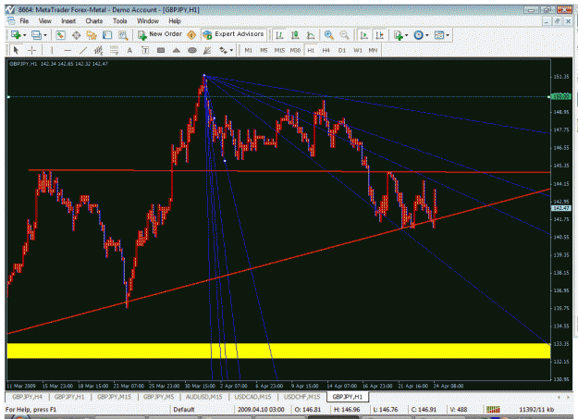Toggle Auto Scroll chart button
Viewport: 578px width, 419px height.
coord(363,35)
